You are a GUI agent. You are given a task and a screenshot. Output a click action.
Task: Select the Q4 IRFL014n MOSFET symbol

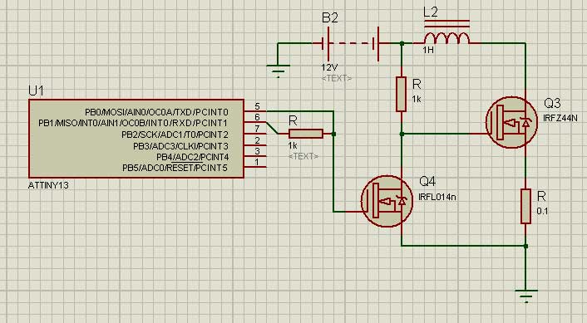pyautogui.click(x=387, y=201)
